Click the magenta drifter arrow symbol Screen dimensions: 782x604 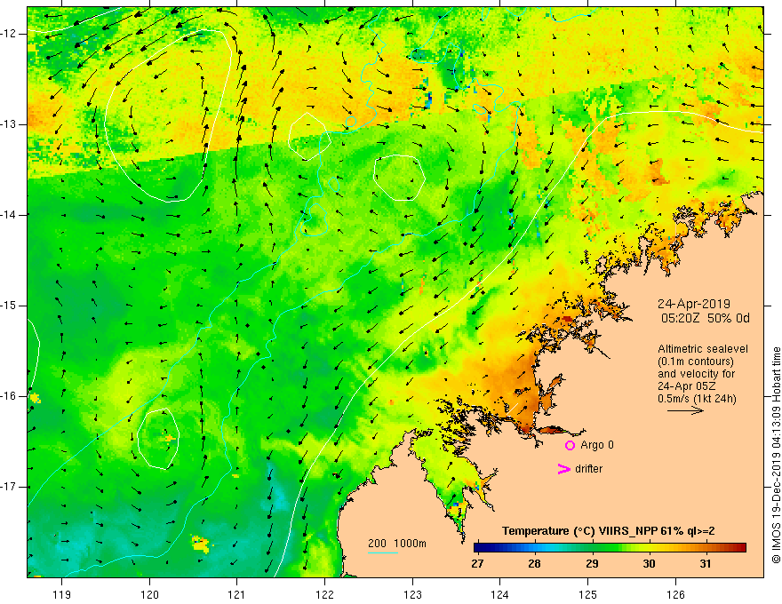[563, 468]
